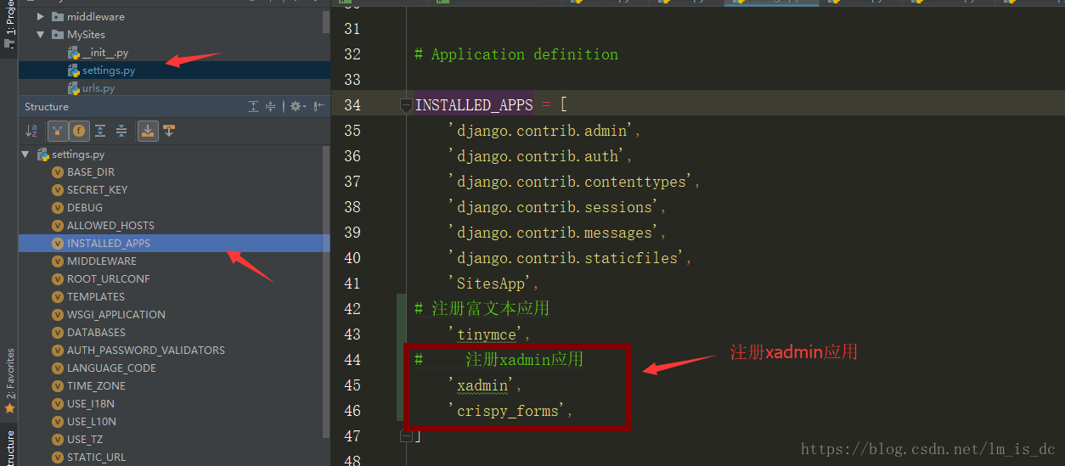Viewport: 1065px width, 466px height.
Task: Jump to AUTH_PASSWORD_VALIDATORS in Structure
Action: 146,351
